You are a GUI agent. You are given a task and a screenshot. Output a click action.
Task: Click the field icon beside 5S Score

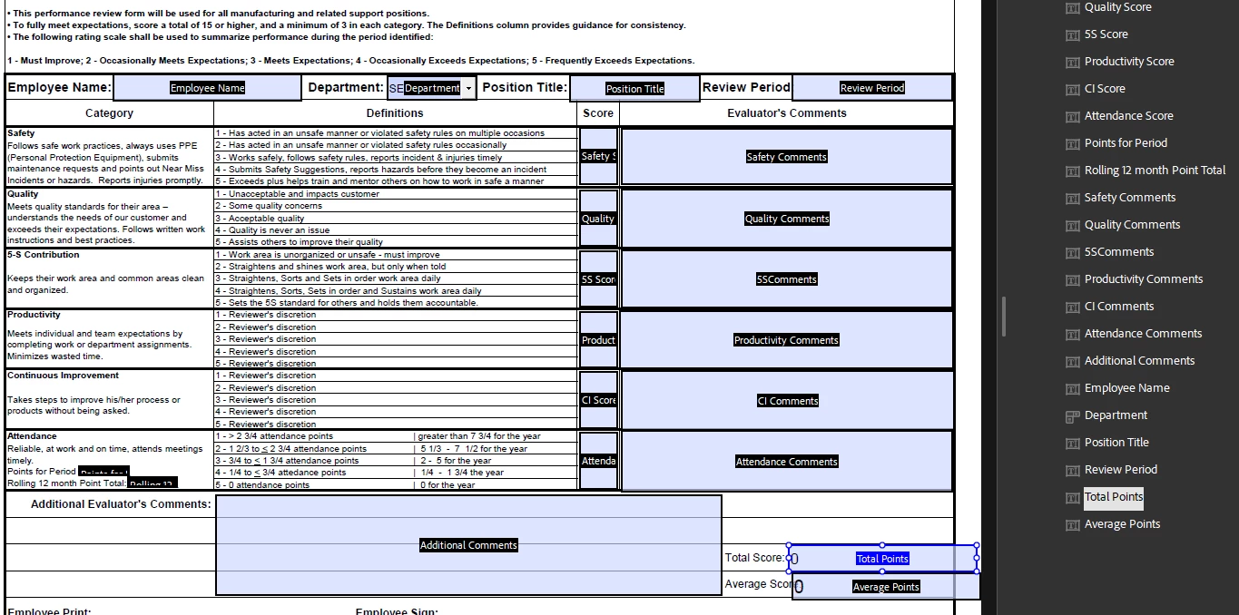click(1073, 34)
